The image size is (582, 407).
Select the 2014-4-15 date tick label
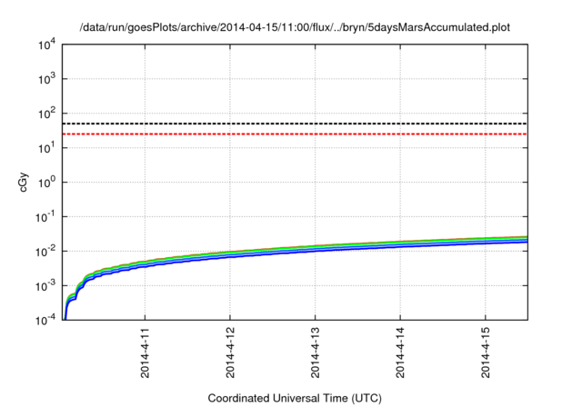485,352
